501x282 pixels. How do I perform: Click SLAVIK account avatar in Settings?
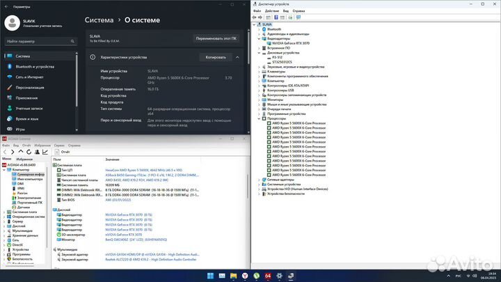[12, 23]
